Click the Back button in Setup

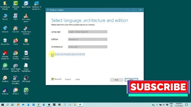(x=117, y=80)
